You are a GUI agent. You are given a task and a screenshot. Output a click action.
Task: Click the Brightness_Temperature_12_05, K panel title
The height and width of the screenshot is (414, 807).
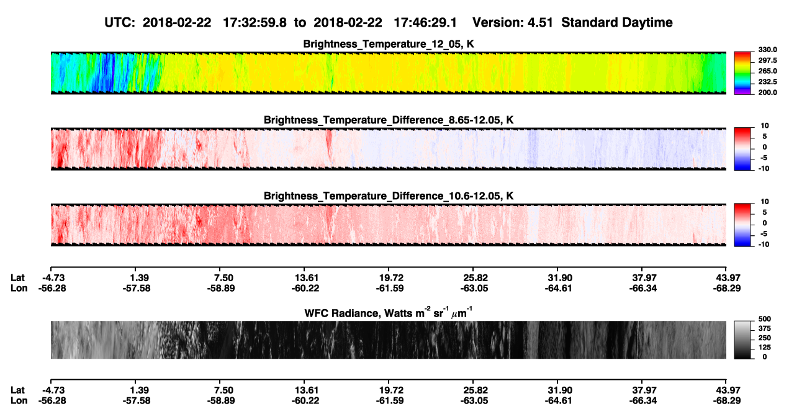point(389,44)
